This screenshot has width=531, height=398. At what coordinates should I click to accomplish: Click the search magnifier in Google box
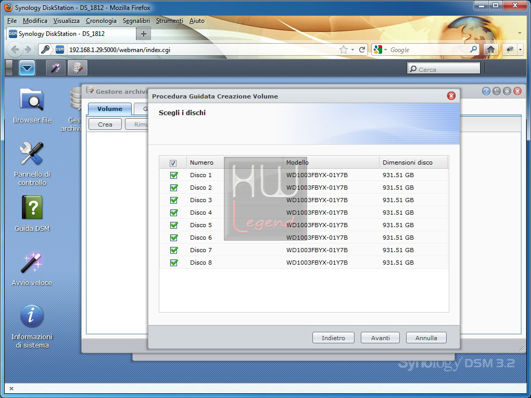click(473, 49)
